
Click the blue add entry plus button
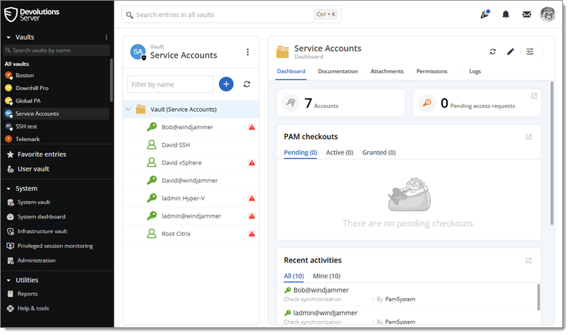[x=226, y=84]
